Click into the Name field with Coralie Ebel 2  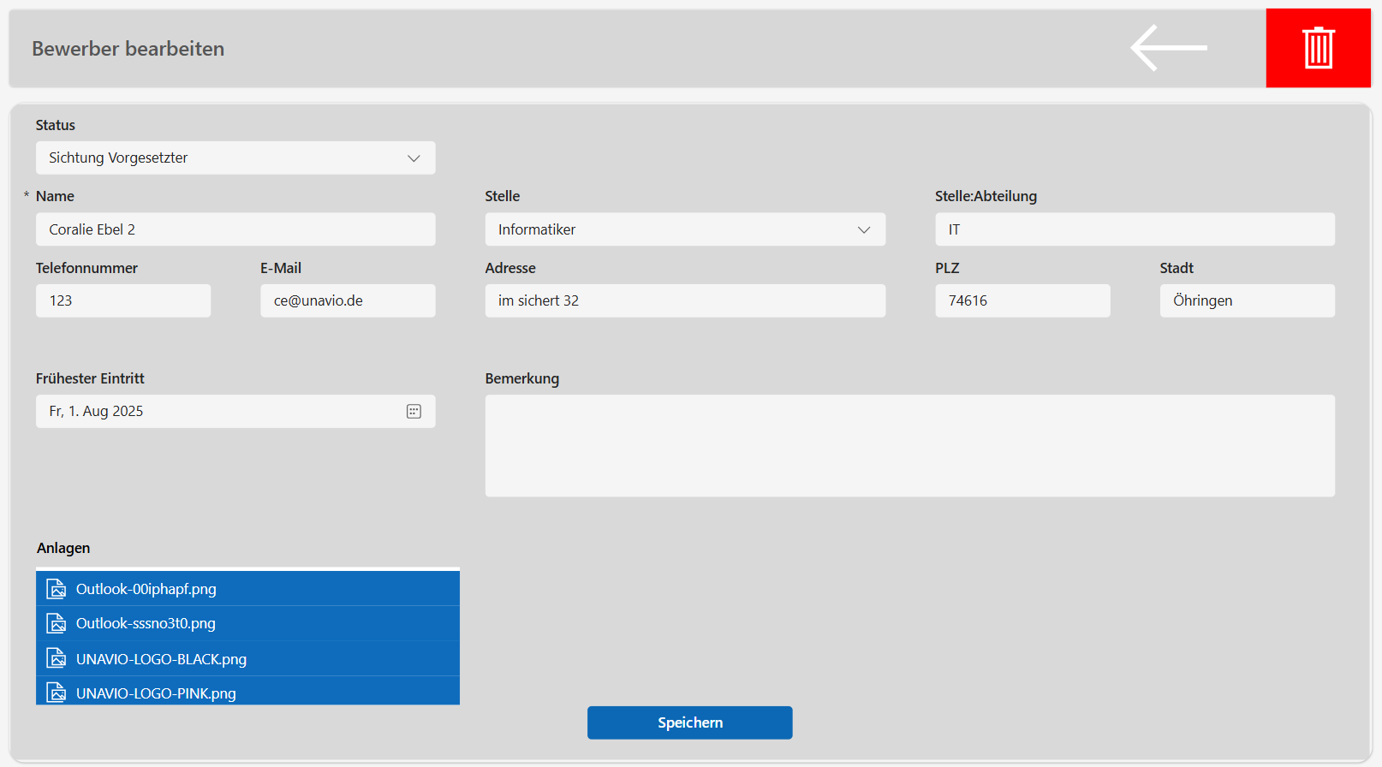(235, 229)
